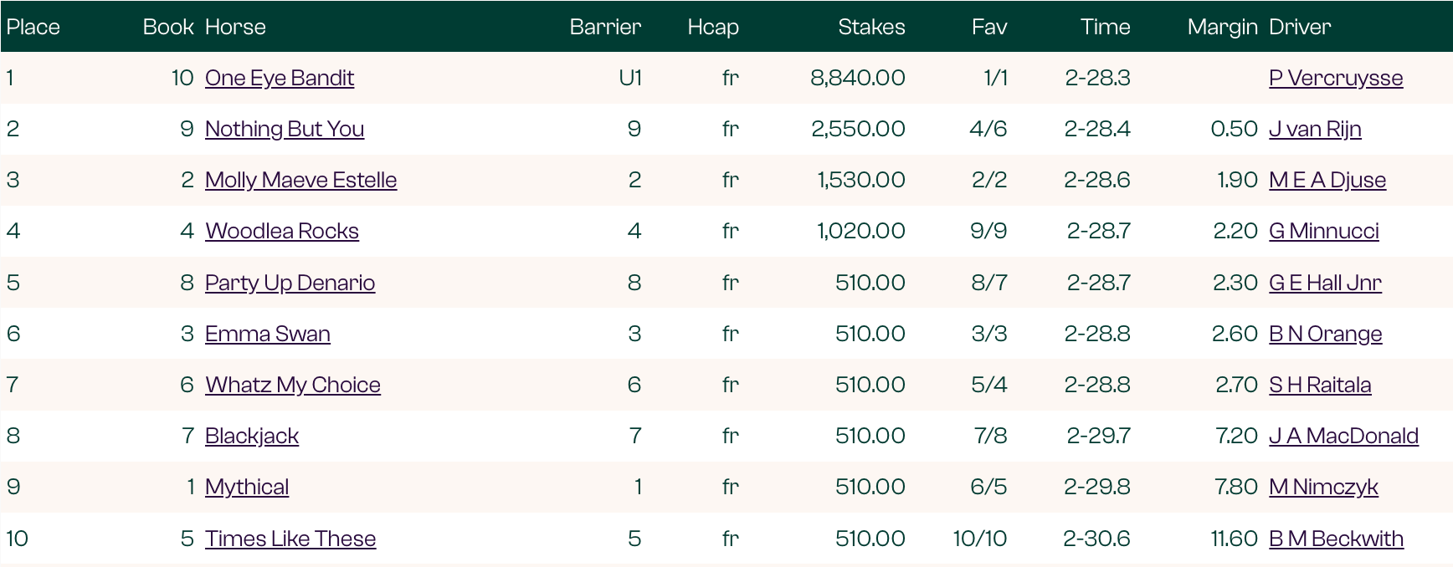Screen dimensions: 1453x567
Task: Open the One Eye Bandit horse link
Action: [280, 78]
